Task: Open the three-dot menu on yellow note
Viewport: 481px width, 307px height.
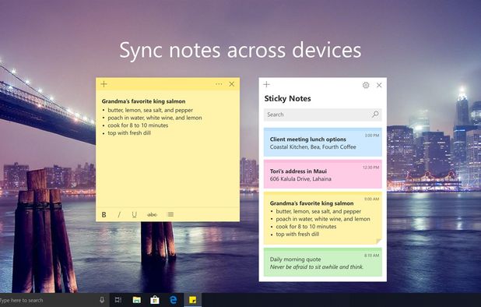Action: tap(219, 84)
